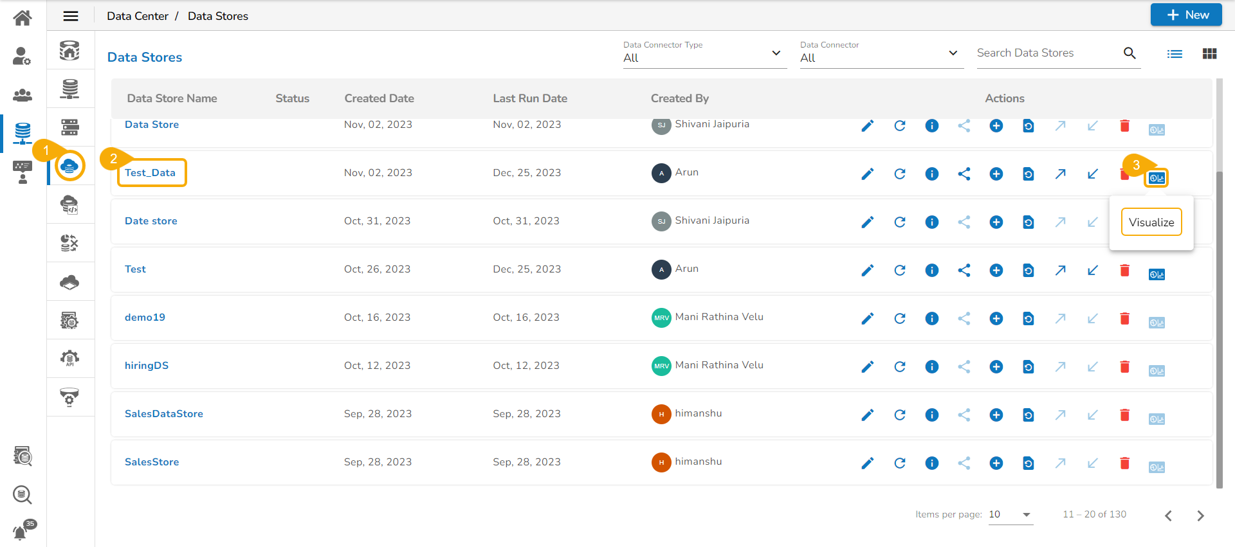This screenshot has width=1235, height=547.
Task: Switch to grid card view
Action: (1209, 54)
